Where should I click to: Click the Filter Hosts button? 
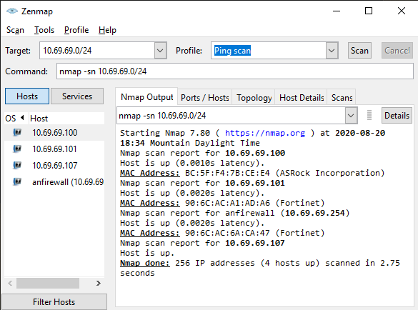pos(54,301)
